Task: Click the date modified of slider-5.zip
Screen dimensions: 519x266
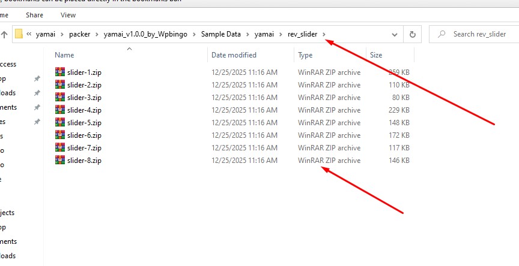Action: pos(244,122)
